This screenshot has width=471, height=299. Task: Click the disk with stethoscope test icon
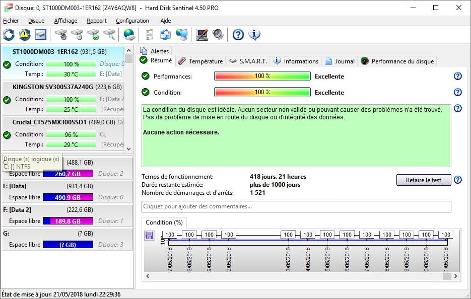click(61, 35)
